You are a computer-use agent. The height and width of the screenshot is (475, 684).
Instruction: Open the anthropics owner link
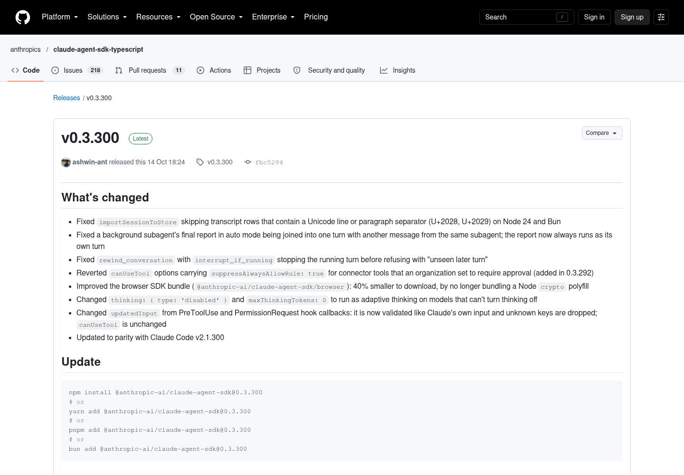pyautogui.click(x=26, y=49)
